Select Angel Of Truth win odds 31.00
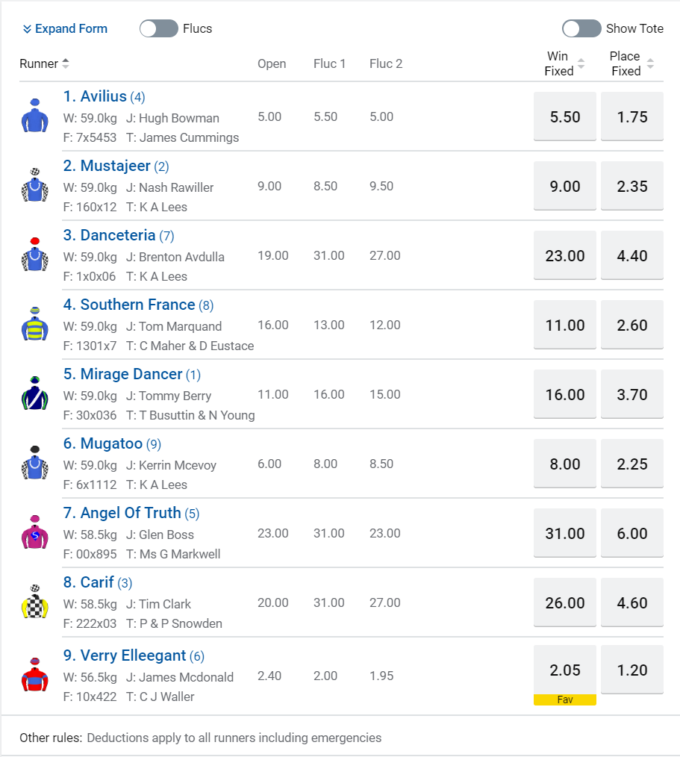The width and height of the screenshot is (680, 757). [565, 534]
